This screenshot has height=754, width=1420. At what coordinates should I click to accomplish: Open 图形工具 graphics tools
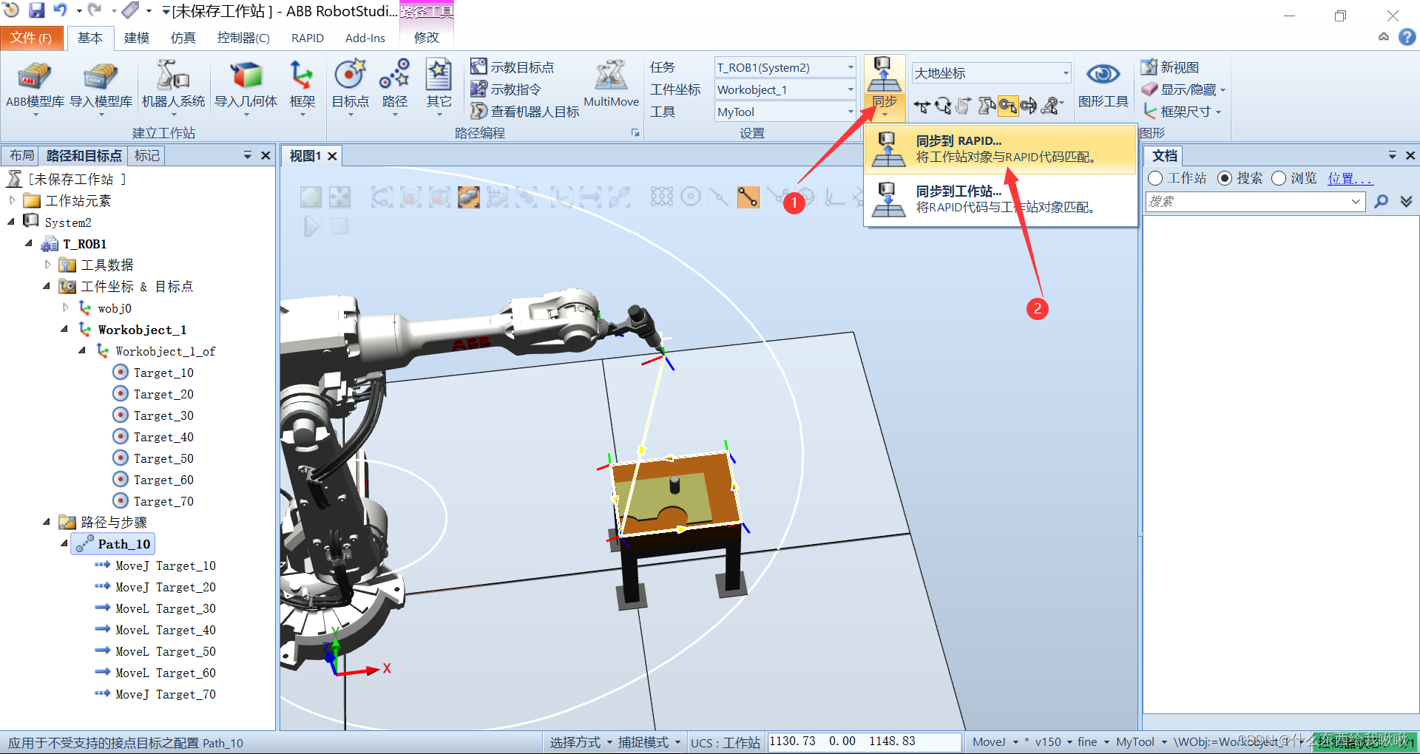1103,85
